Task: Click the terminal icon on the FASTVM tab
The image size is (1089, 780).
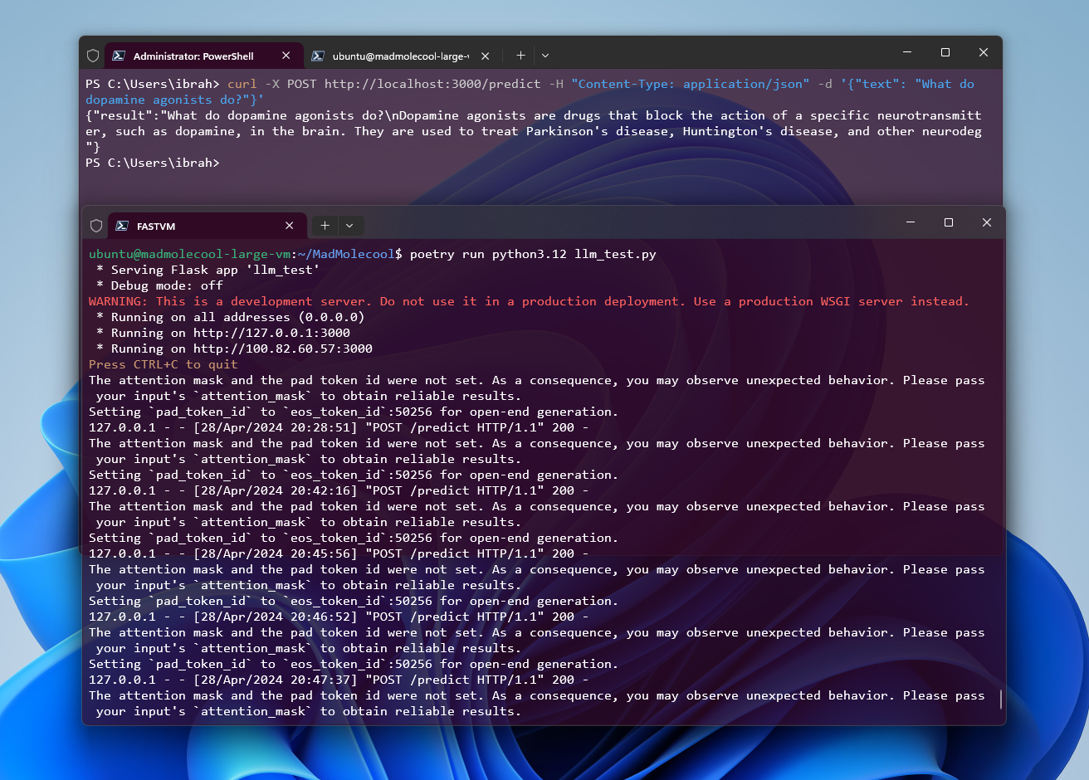Action: (122, 226)
